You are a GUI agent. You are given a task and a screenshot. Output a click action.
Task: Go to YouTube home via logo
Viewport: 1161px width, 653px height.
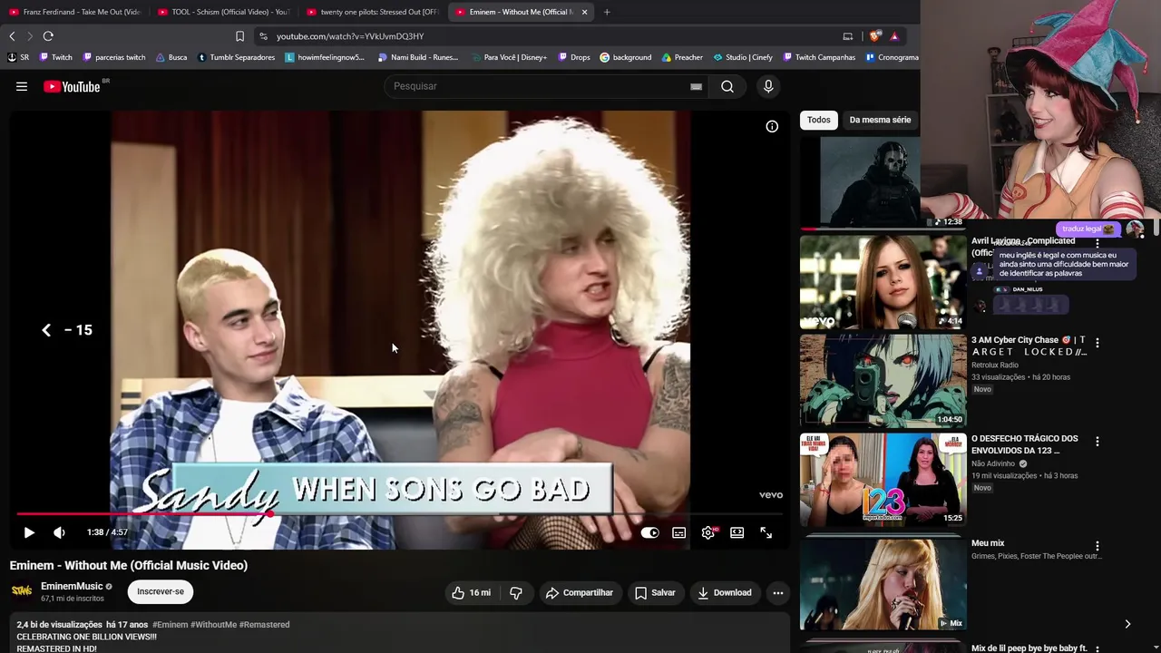(72, 86)
